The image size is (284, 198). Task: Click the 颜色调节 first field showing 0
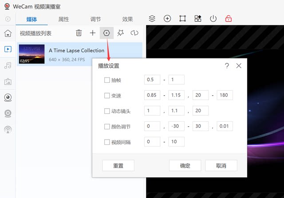[x=152, y=126]
